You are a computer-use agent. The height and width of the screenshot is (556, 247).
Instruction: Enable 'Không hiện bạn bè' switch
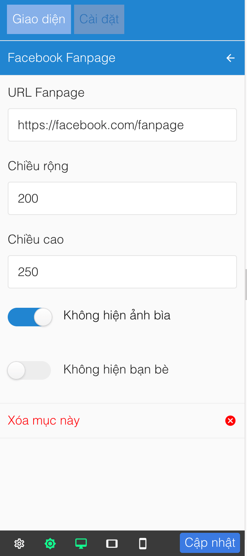pos(30,370)
